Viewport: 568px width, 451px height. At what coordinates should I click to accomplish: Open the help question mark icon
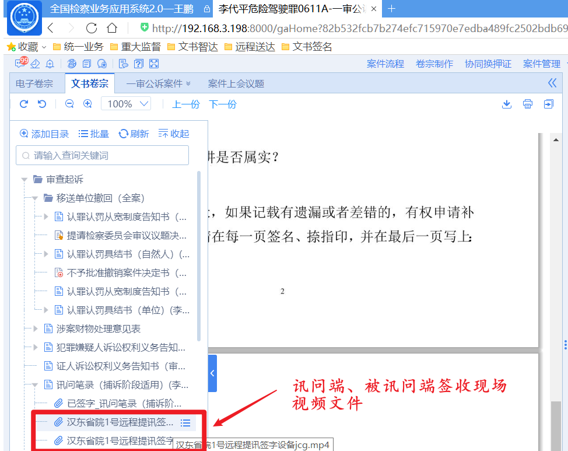tap(138, 64)
